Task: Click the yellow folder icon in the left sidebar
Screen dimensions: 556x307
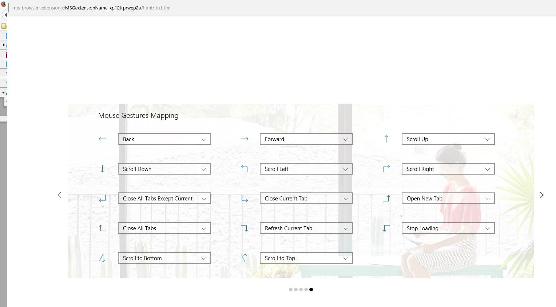Action: coord(4,26)
